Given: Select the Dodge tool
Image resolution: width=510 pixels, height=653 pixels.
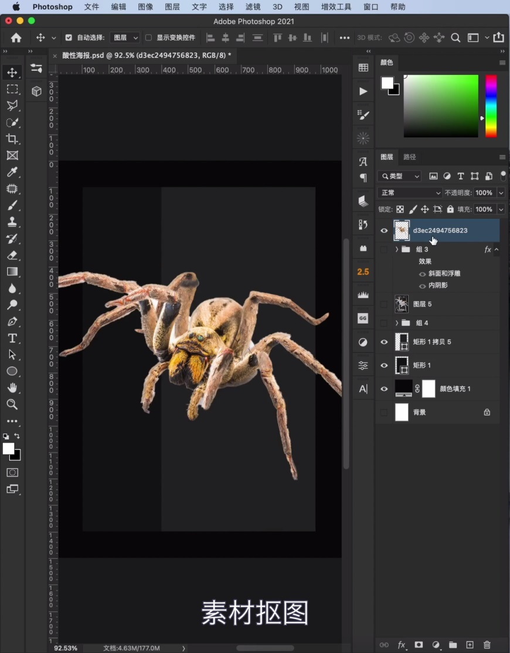Looking at the screenshot, I should (x=12, y=305).
